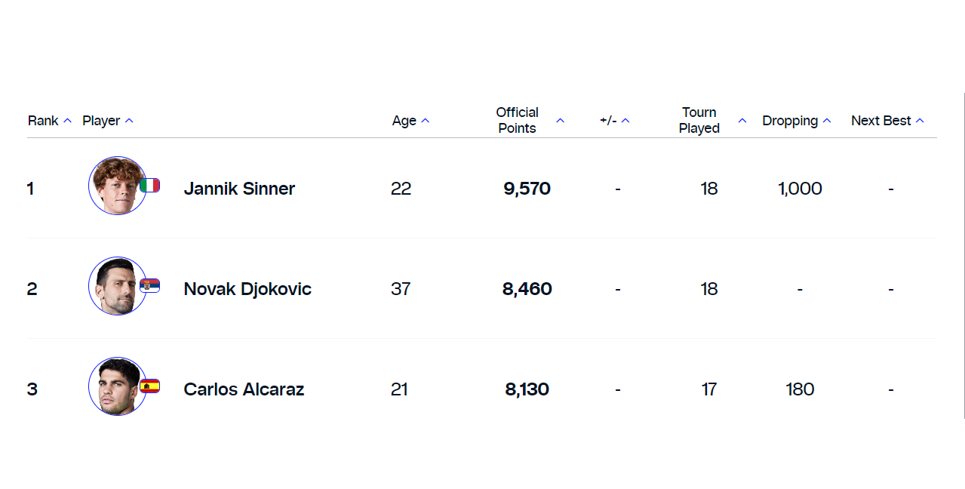Sort by Tourn Played chevron
The width and height of the screenshot is (965, 489).
point(742,121)
